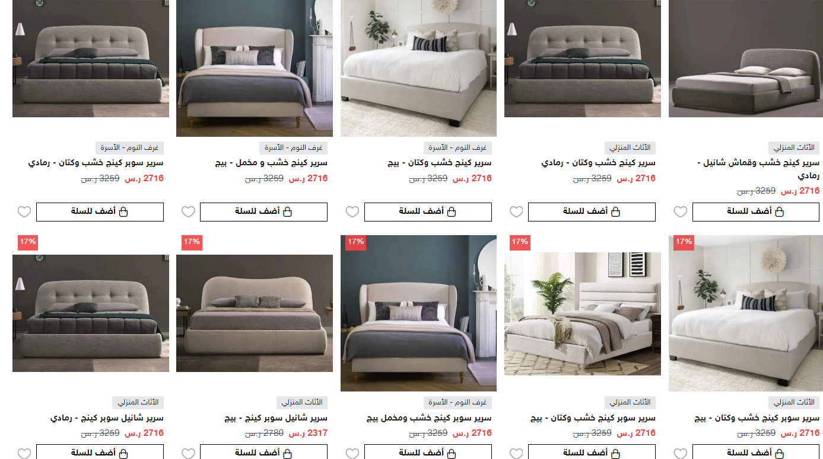823x459 pixels.
Task: Open the سرير شانيل سوبر كينج - رمادي product link
Action: coord(106,418)
